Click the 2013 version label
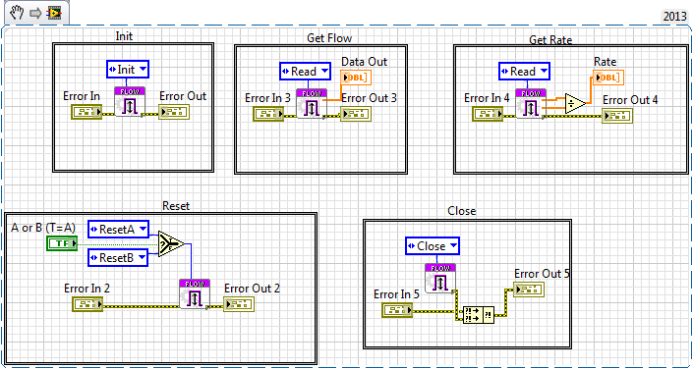The image size is (693, 369). click(x=674, y=17)
